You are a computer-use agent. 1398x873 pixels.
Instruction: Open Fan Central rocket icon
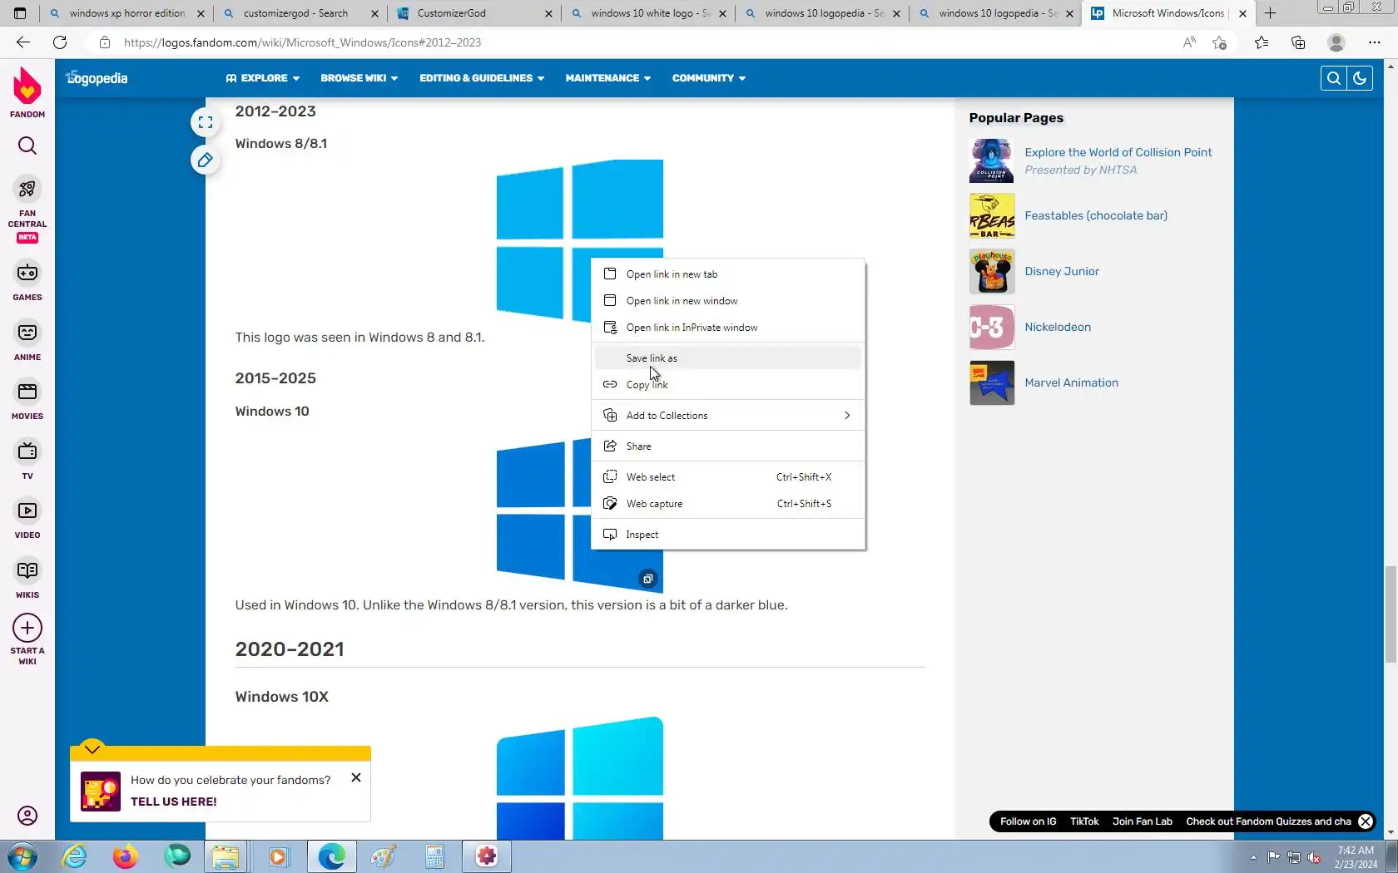[x=27, y=190]
